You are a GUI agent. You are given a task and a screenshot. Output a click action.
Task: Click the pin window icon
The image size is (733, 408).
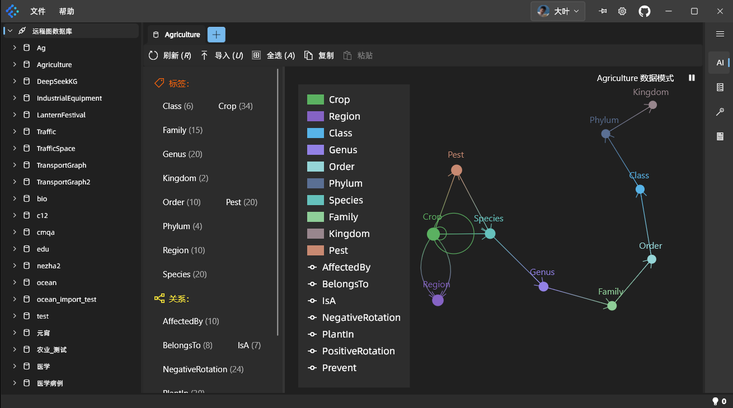(603, 11)
